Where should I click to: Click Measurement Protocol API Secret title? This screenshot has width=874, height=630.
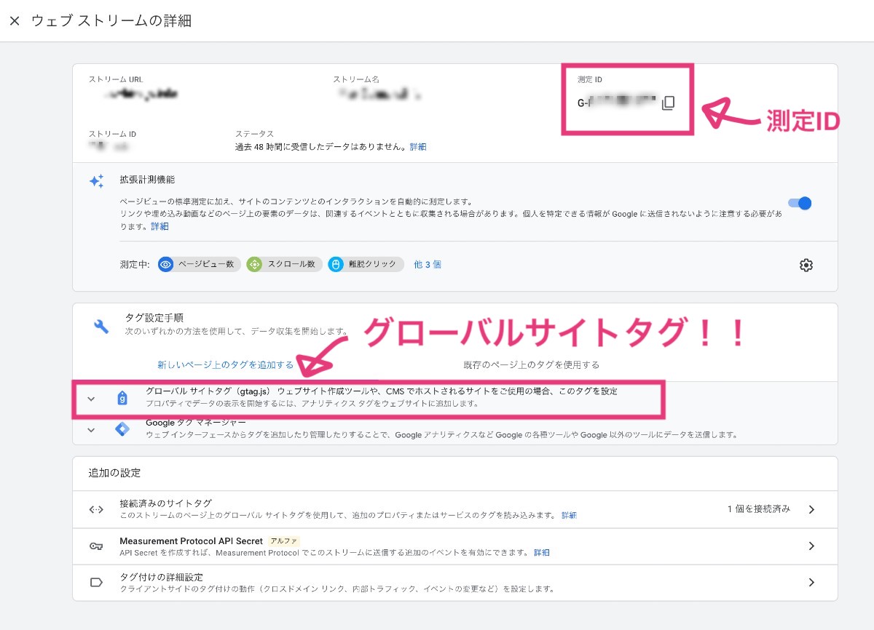coord(191,541)
